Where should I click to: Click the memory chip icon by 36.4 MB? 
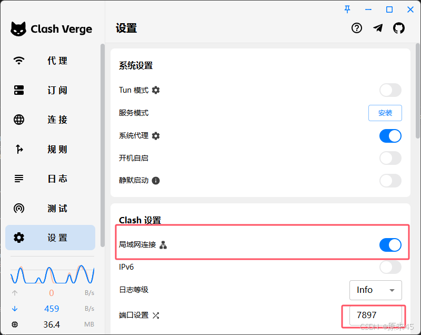tap(15, 324)
